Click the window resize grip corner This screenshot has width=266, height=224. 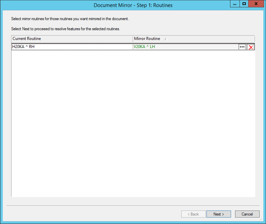click(x=261, y=220)
